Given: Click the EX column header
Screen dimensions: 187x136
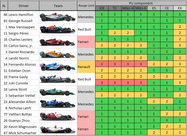Looking at the screenshot, I should coord(180,8).
